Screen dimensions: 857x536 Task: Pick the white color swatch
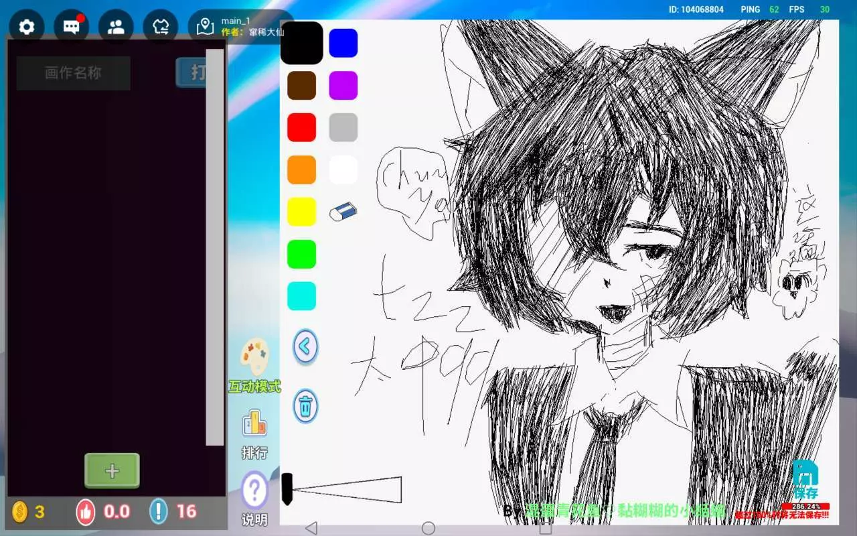pyautogui.click(x=343, y=170)
